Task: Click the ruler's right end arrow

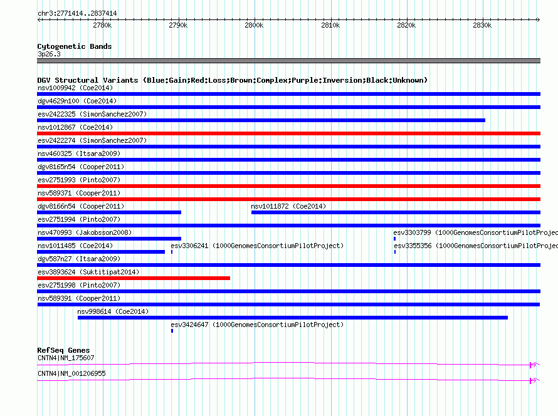Action: (x=539, y=19)
